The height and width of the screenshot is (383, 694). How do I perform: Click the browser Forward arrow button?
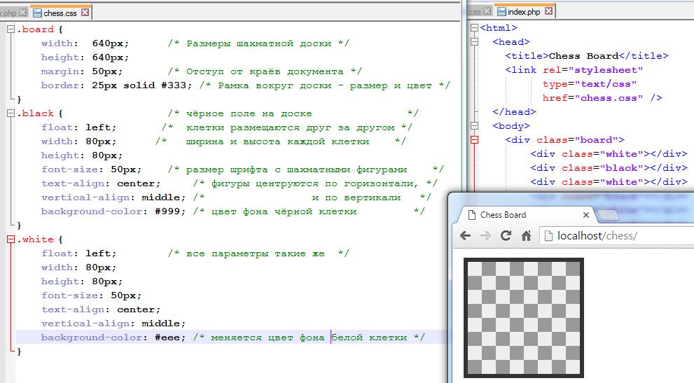(x=485, y=236)
